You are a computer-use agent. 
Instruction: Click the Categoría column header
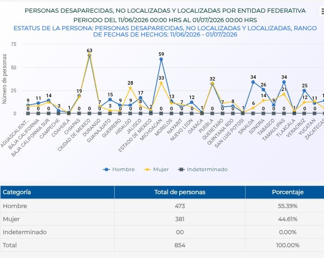[x=57, y=192]
